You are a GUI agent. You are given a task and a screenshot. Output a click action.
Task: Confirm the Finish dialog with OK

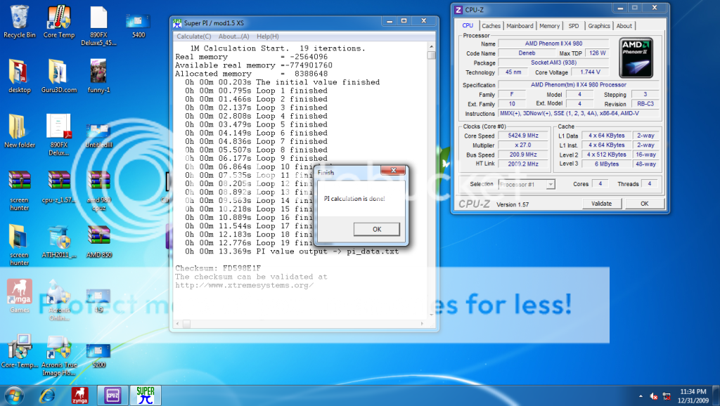377,229
